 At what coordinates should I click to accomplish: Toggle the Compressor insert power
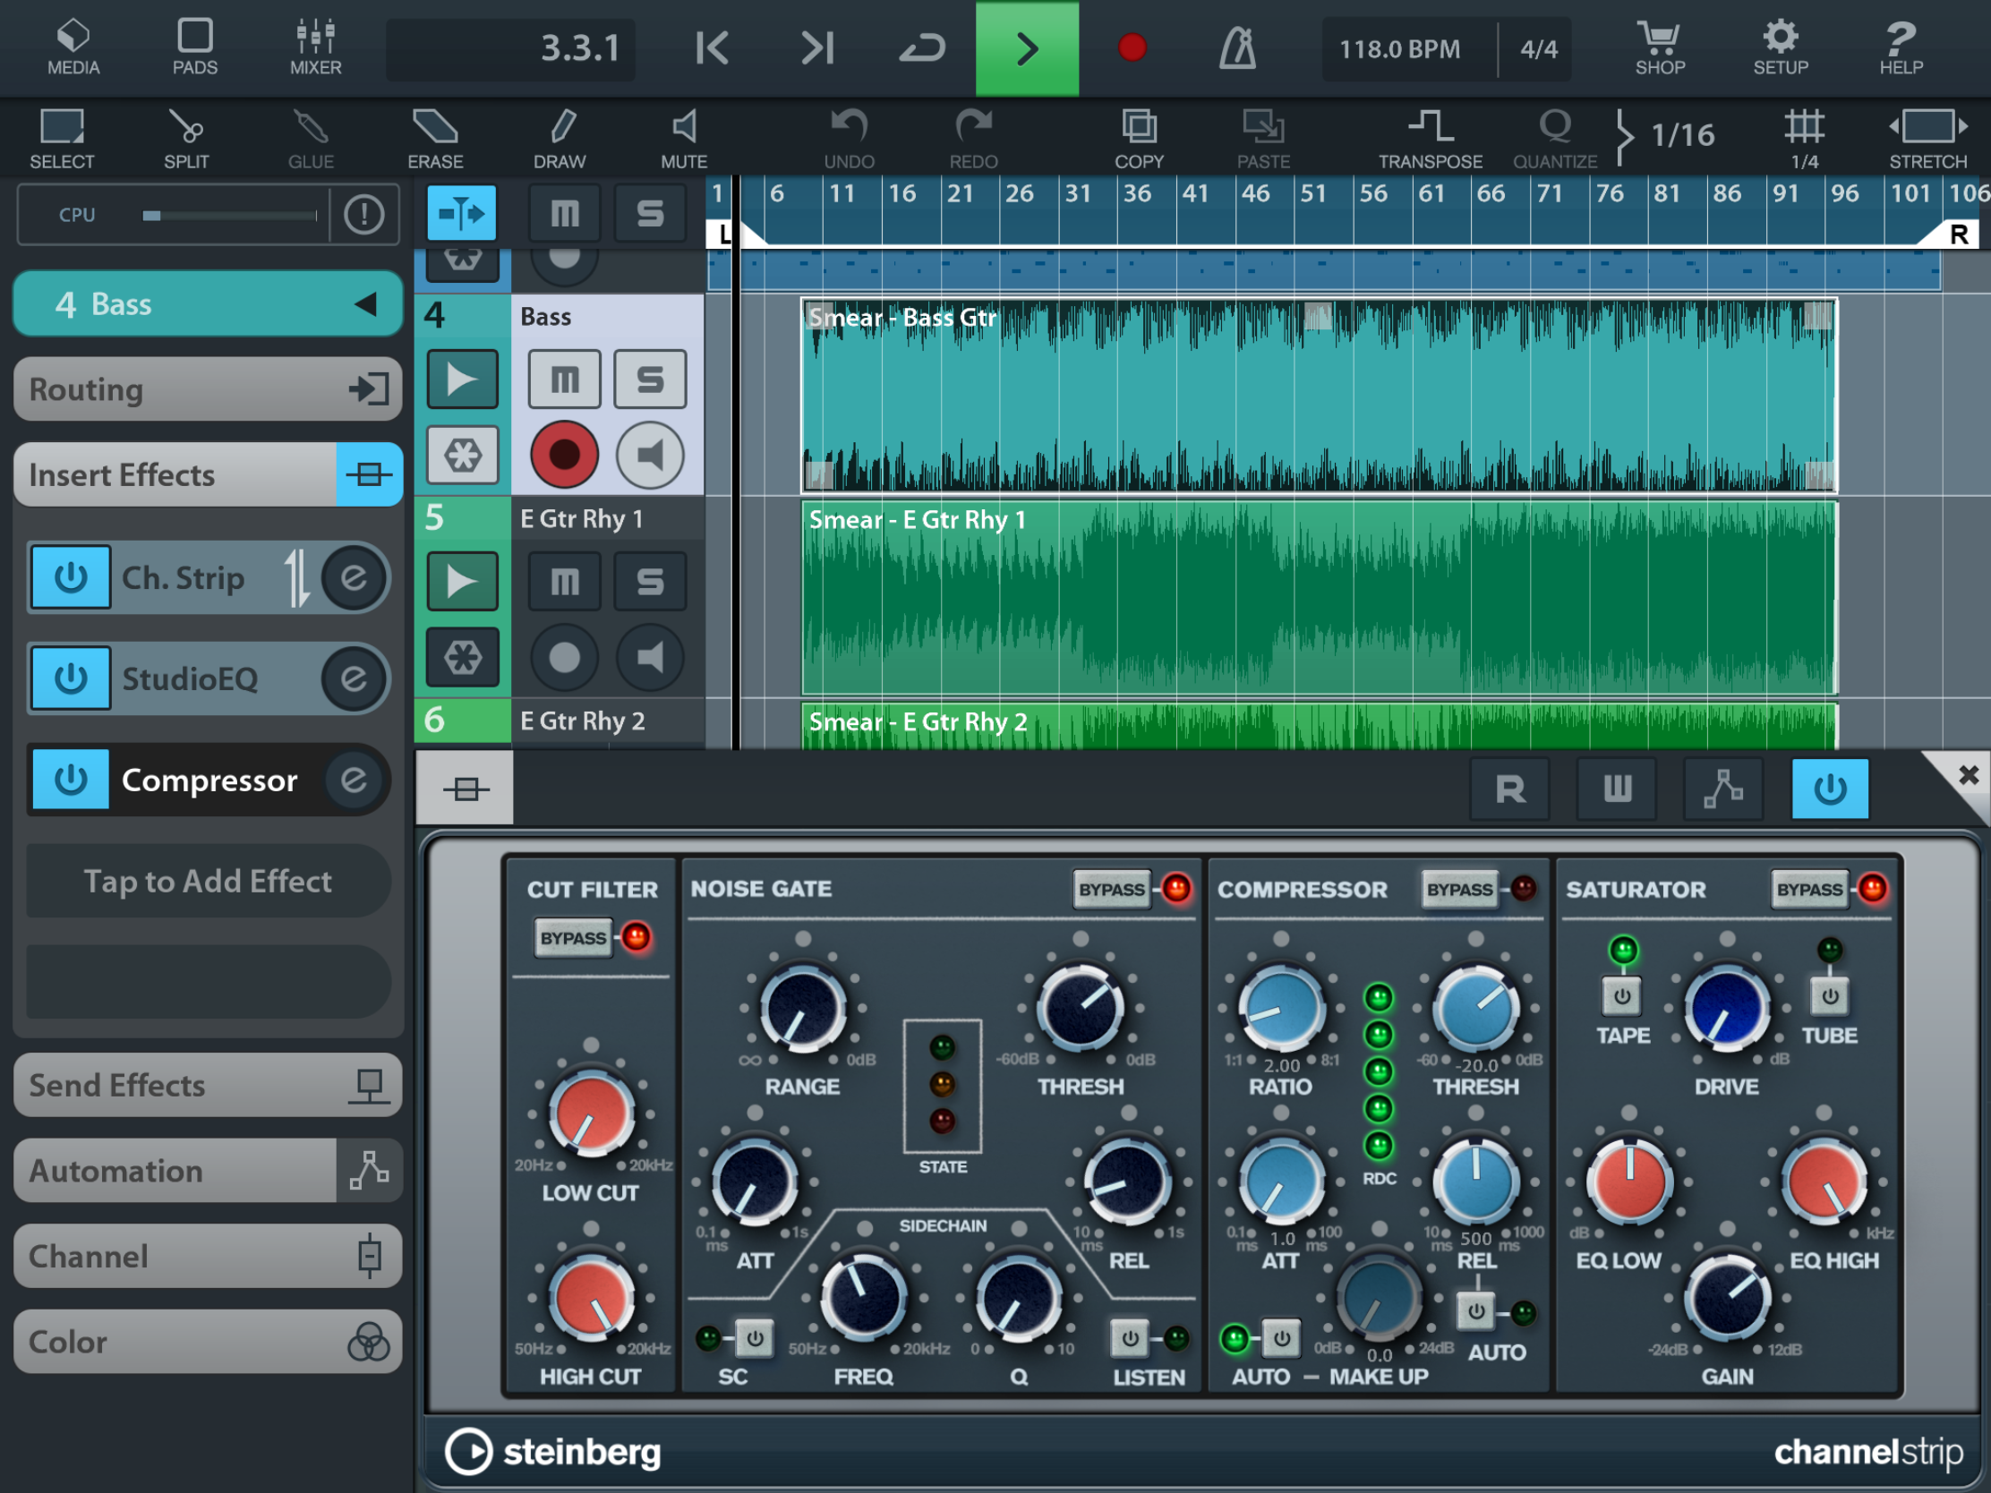pyautogui.click(x=71, y=779)
